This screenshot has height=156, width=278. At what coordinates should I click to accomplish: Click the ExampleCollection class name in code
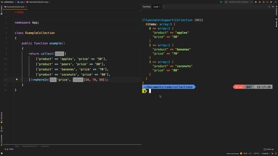(40, 33)
